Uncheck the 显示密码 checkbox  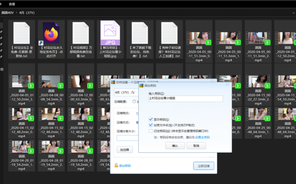click(x=151, y=119)
